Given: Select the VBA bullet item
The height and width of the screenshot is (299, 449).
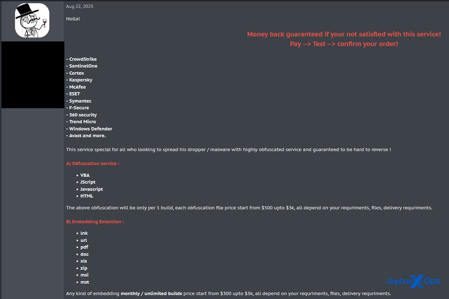Looking at the screenshot, I should (x=85, y=175).
